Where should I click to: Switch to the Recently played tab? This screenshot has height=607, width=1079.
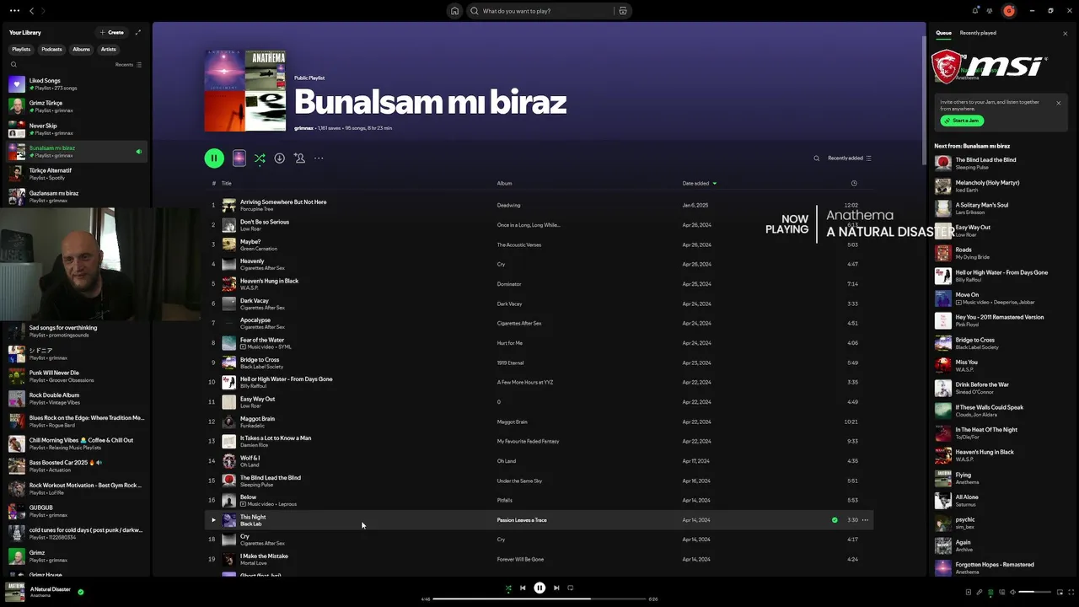click(x=978, y=33)
